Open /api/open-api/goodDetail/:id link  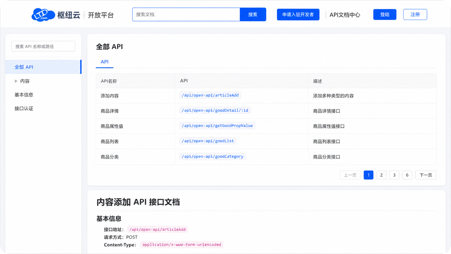pos(215,110)
